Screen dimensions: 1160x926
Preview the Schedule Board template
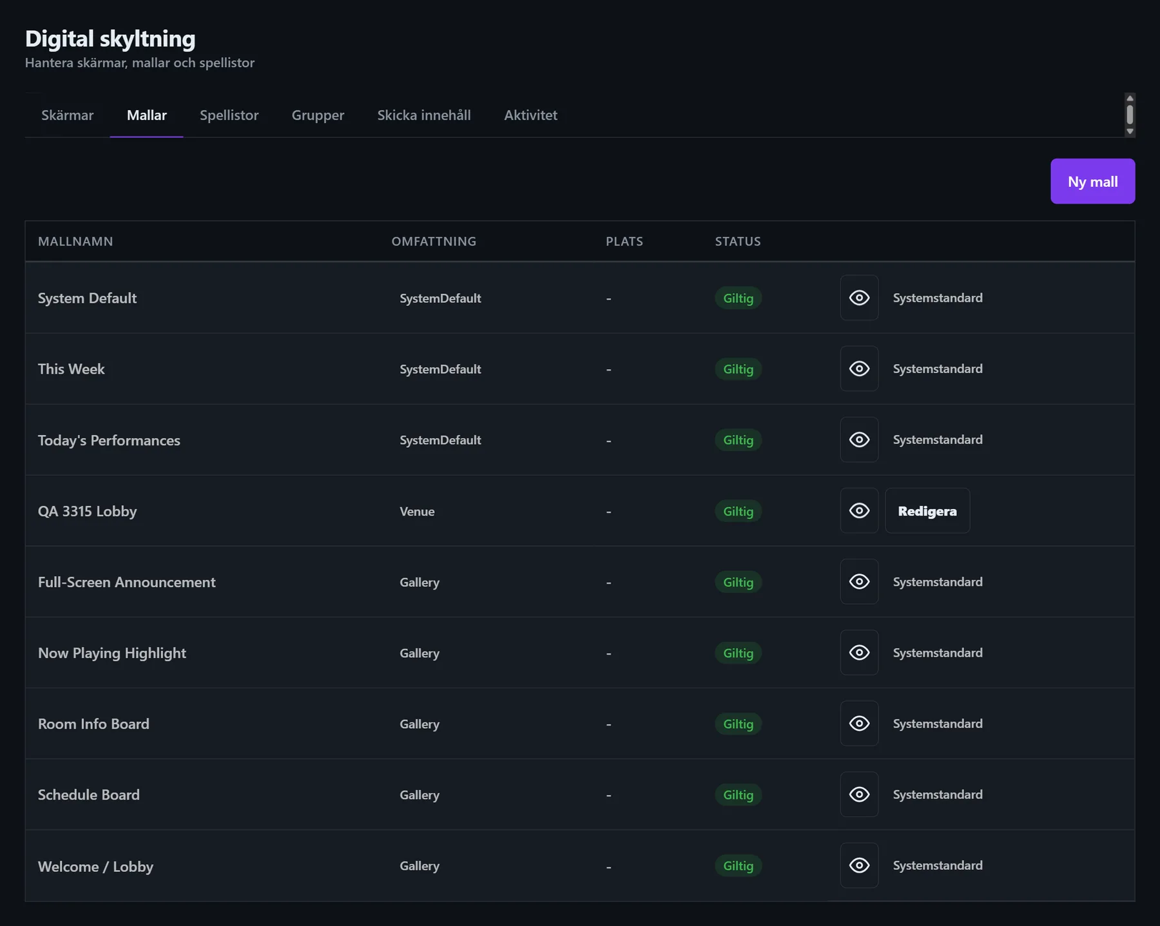pos(859,794)
